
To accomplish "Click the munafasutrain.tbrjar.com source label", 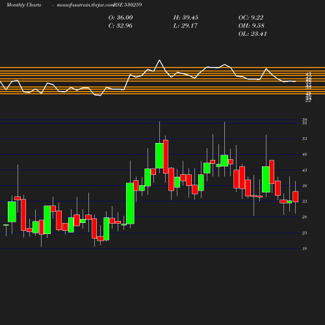I will pos(85,5).
